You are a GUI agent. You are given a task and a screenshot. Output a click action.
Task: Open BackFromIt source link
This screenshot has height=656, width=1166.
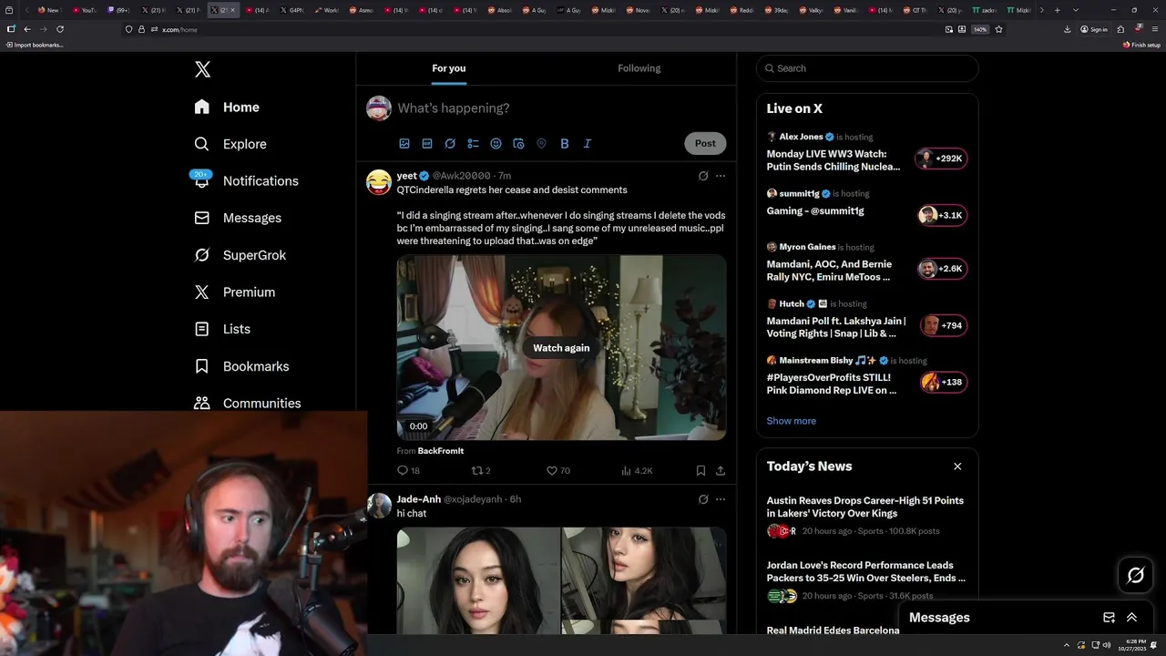441,451
